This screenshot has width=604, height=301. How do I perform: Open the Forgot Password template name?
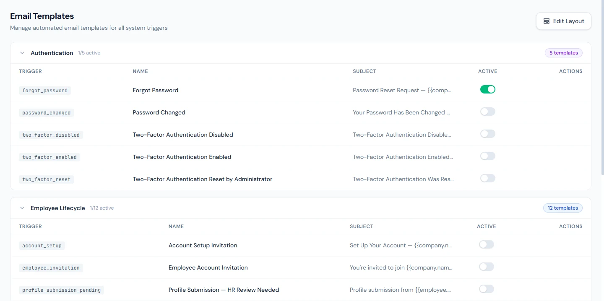(x=156, y=90)
